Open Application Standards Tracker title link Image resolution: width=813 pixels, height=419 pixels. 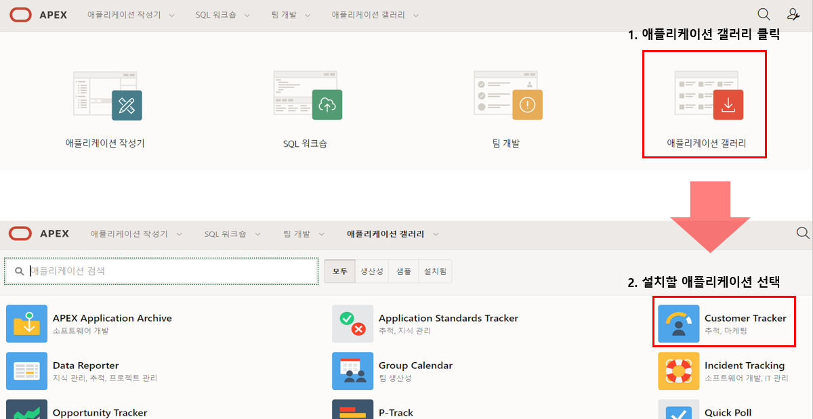click(449, 318)
